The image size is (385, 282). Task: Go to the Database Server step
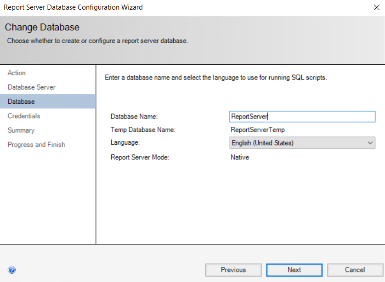(32, 87)
